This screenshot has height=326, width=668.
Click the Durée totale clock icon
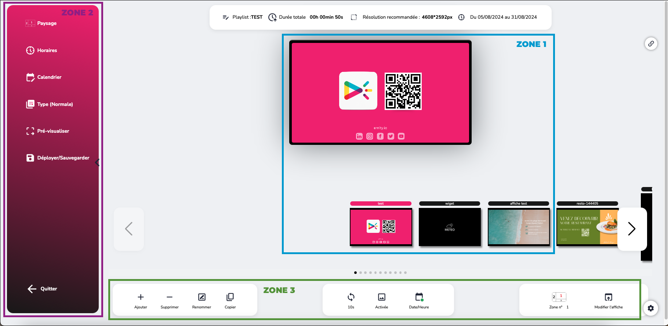[272, 17]
